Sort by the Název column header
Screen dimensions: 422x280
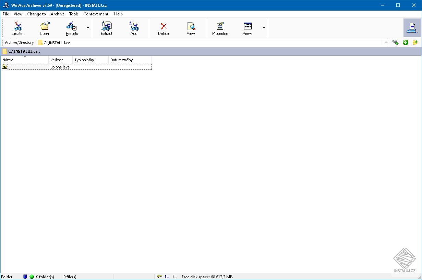point(25,60)
